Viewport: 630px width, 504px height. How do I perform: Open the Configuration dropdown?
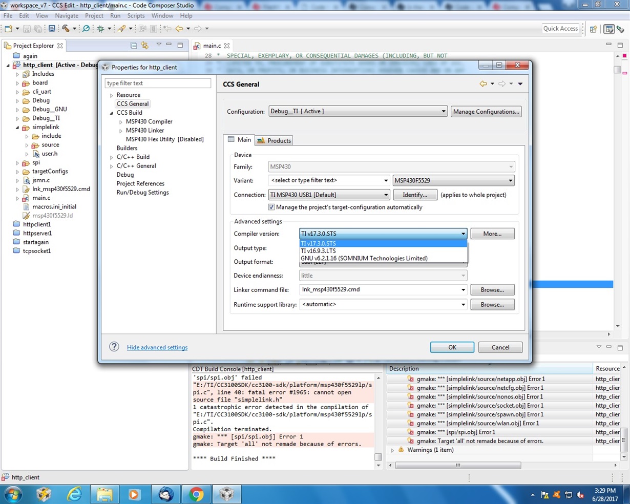click(x=358, y=112)
